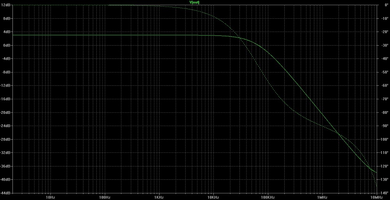Click the -44dB magnitude axis label
The width and height of the screenshot is (390, 200).
pyautogui.click(x=5, y=193)
